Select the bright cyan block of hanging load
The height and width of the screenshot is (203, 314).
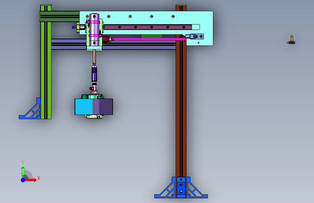pos(84,107)
